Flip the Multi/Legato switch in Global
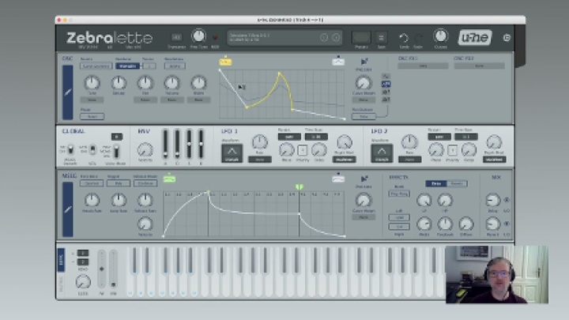This screenshot has height=320, width=569. 71,149
